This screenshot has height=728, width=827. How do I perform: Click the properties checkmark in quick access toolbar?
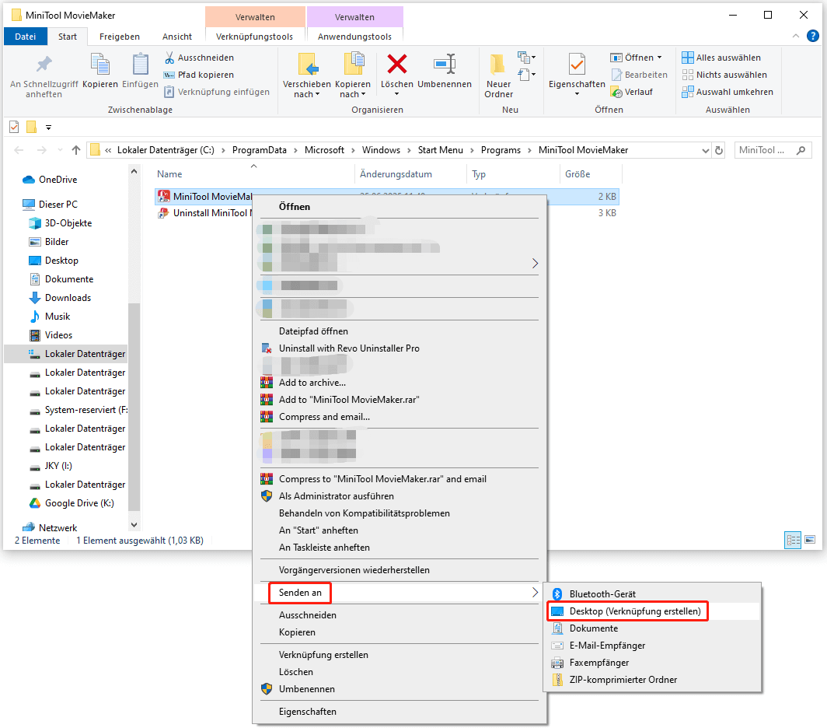click(x=14, y=128)
